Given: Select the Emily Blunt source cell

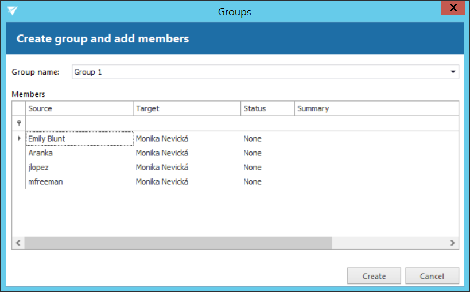Looking at the screenshot, I should tap(79, 138).
